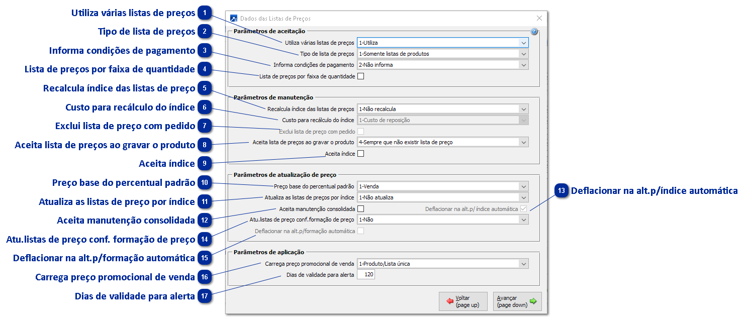This screenshot has width=746, height=322.
Task: Click the 'Dias de validade para alerta' label in dialog
Action: click(320, 275)
